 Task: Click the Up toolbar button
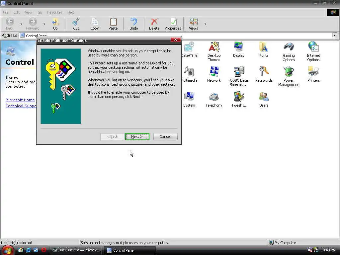click(x=55, y=24)
